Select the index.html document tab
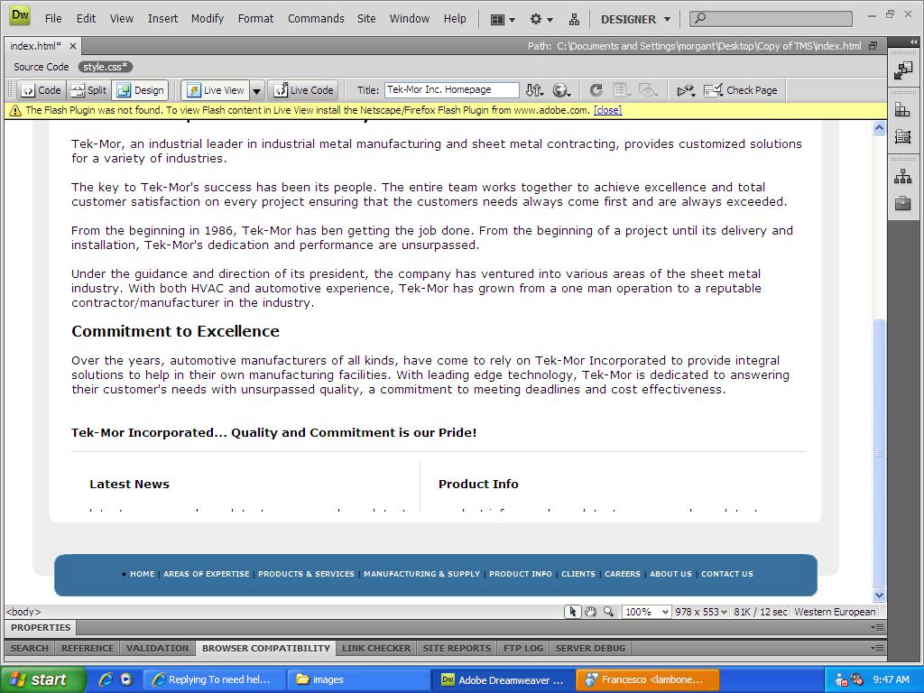924x693 pixels. pos(35,46)
